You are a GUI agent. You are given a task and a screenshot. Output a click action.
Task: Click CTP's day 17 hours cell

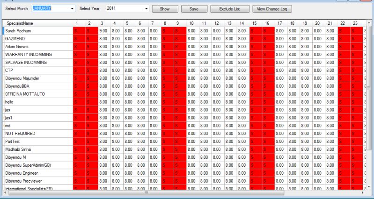tap(281, 70)
